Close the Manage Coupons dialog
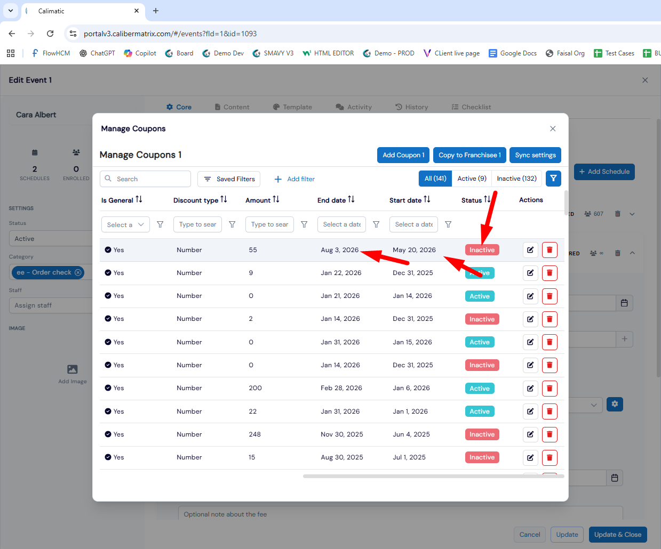 [x=553, y=128]
